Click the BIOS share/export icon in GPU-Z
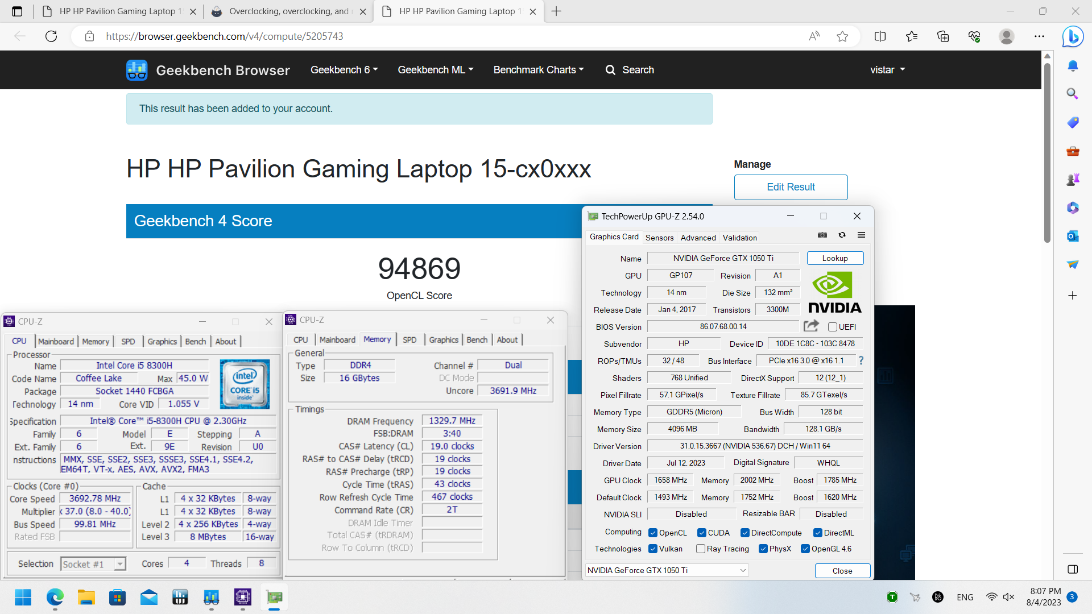The height and width of the screenshot is (614, 1092). (811, 326)
